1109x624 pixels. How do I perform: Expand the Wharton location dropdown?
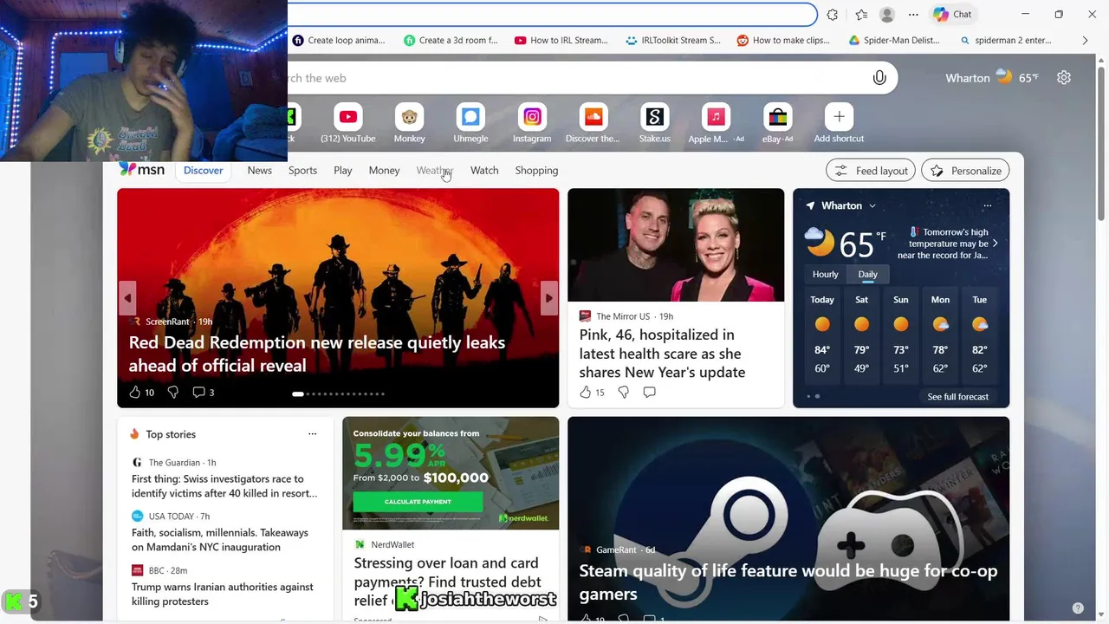click(x=872, y=206)
